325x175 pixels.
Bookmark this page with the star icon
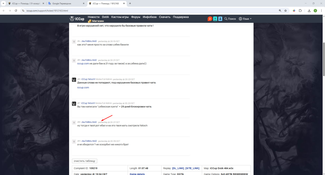(x=286, y=11)
